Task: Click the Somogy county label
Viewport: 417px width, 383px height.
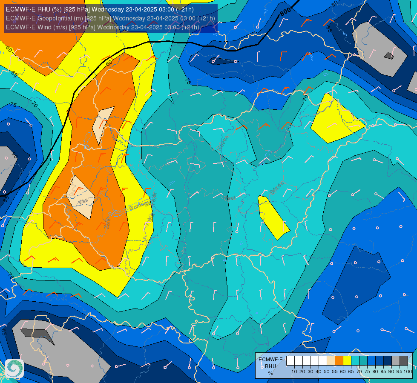Action: point(140,205)
